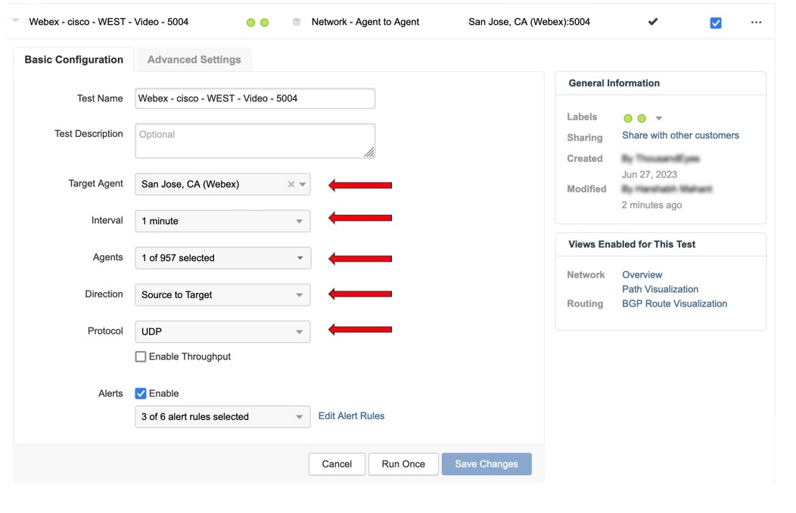The height and width of the screenshot is (513, 796).
Task: Click the first green label dot in the test row
Action: tap(250, 23)
